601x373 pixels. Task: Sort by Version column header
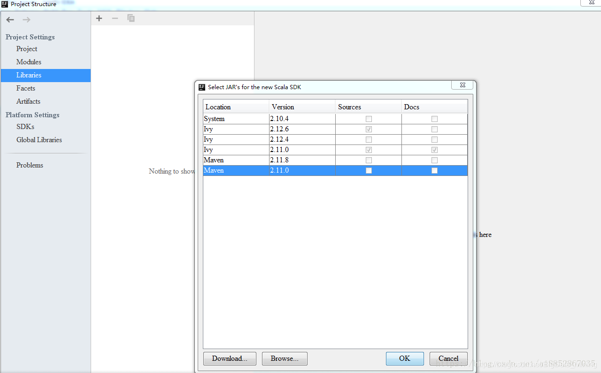click(302, 107)
